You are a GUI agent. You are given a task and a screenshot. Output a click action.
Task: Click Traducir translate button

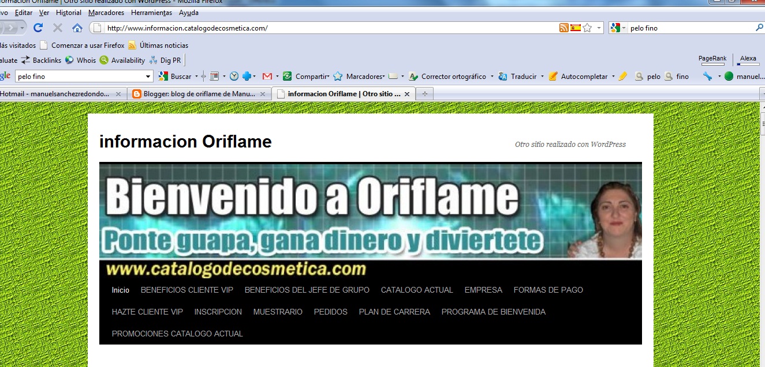[x=517, y=76]
